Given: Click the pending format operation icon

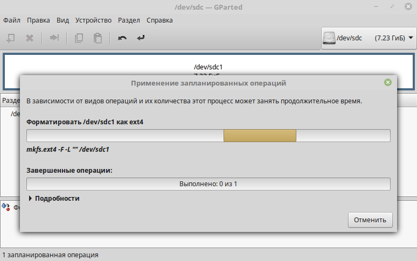Looking at the screenshot, I should (6, 206).
